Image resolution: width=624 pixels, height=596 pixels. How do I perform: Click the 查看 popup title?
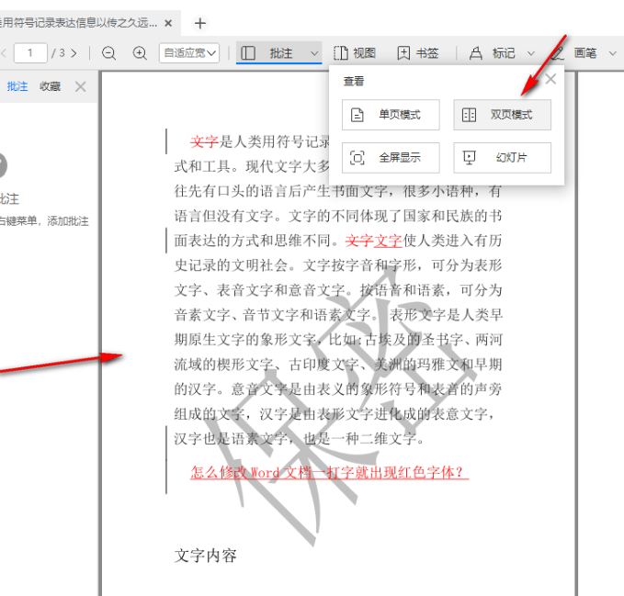[354, 81]
